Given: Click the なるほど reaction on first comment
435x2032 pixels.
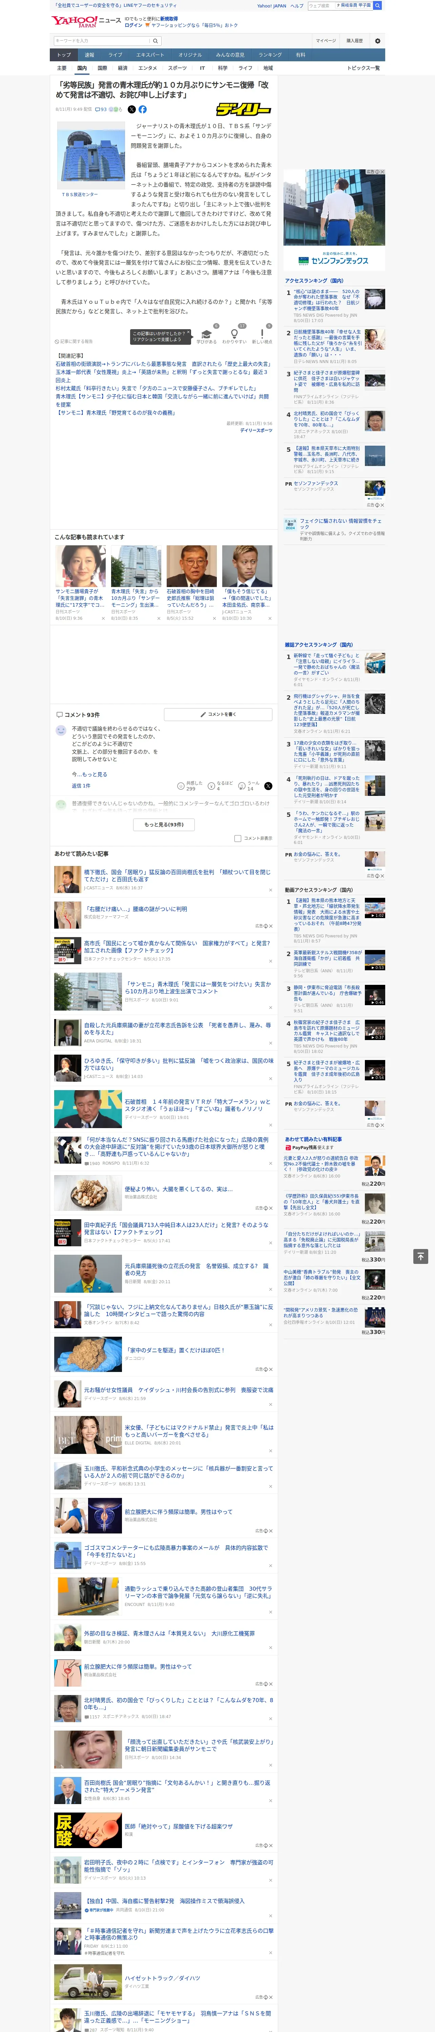Looking at the screenshot, I should tap(220, 786).
